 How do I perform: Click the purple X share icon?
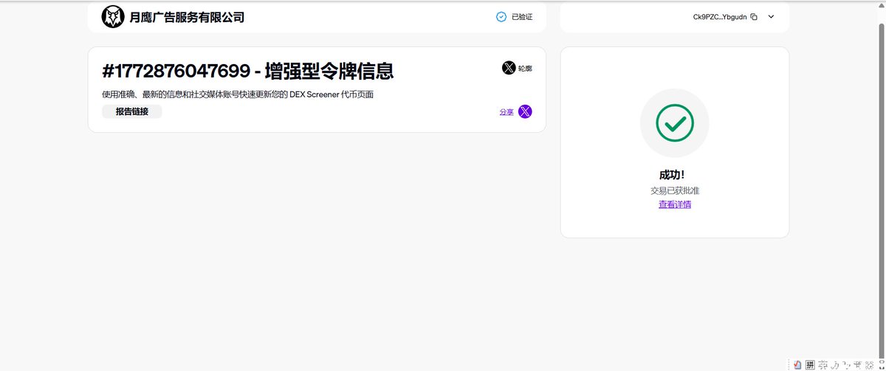tap(525, 112)
